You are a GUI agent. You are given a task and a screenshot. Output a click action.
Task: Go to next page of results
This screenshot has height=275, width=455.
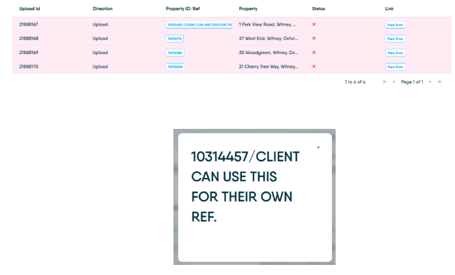tap(430, 82)
